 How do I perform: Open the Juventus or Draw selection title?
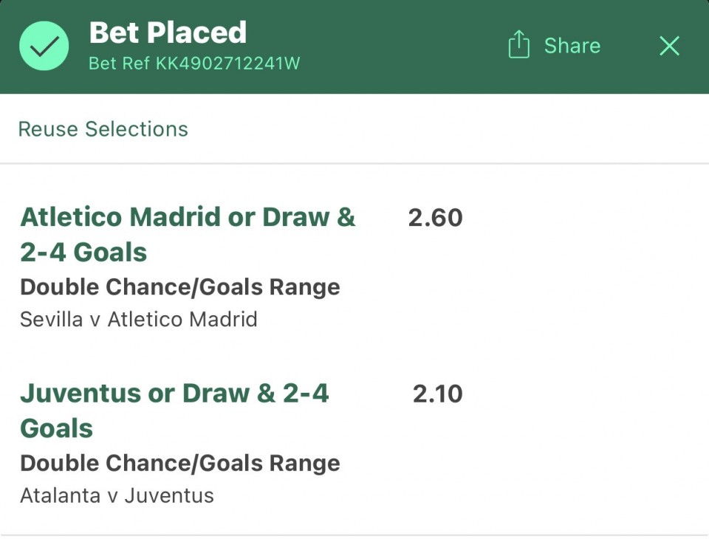click(174, 394)
